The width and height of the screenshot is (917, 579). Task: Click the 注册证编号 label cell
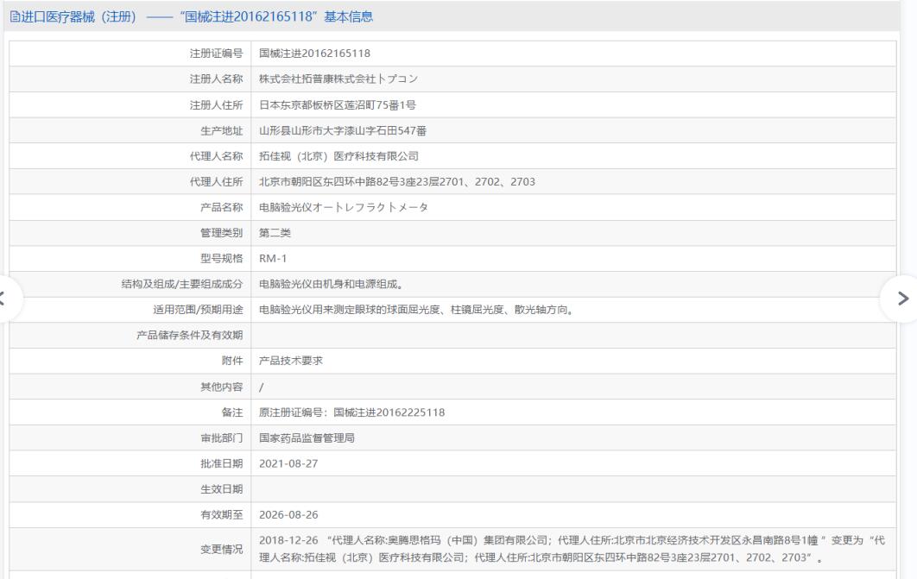[x=216, y=53]
